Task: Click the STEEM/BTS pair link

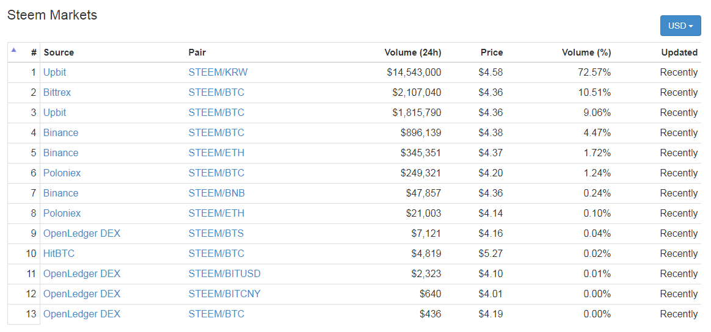Action: click(x=216, y=233)
